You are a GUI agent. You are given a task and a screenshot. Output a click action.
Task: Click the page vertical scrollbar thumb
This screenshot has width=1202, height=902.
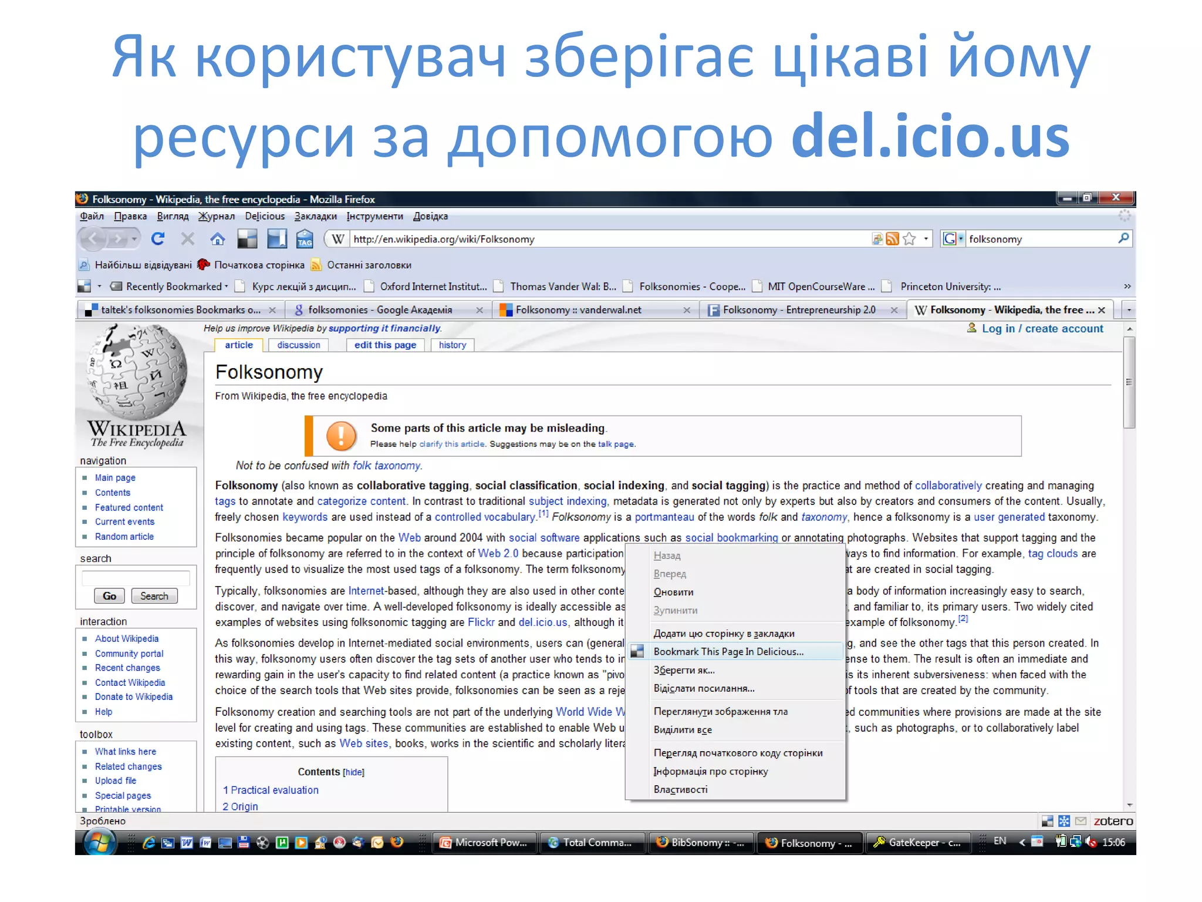point(1129,382)
